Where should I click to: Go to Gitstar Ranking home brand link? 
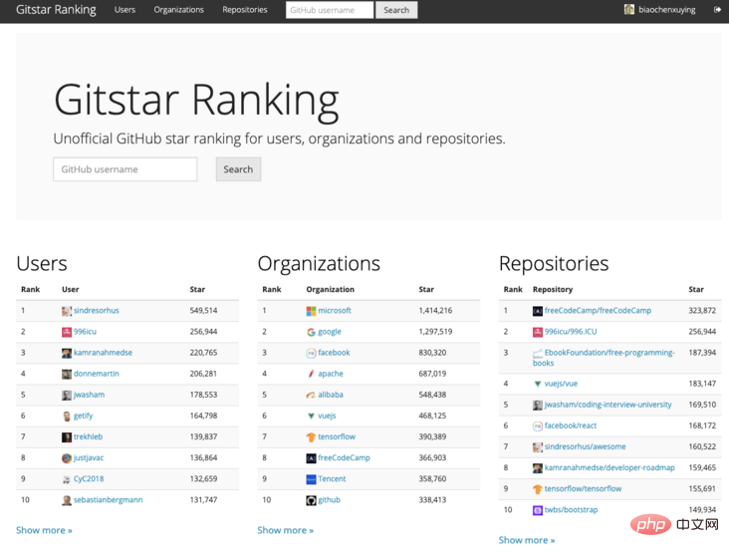56,10
